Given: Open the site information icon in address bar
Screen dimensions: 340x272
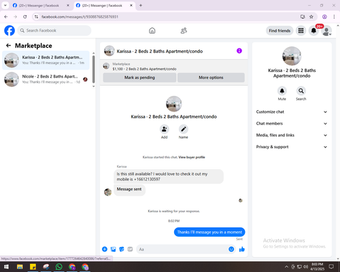Looking at the screenshot, I should tap(36, 16).
